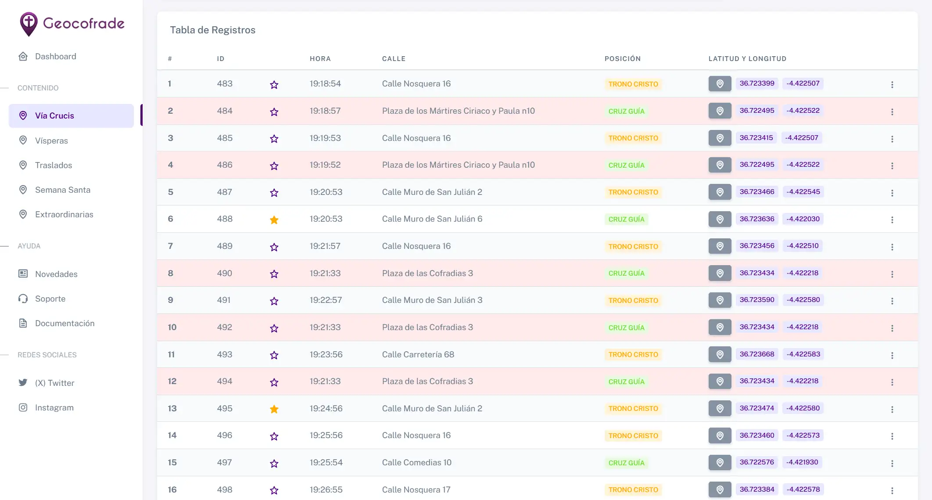Toggle favorite star for record 495

(274, 409)
